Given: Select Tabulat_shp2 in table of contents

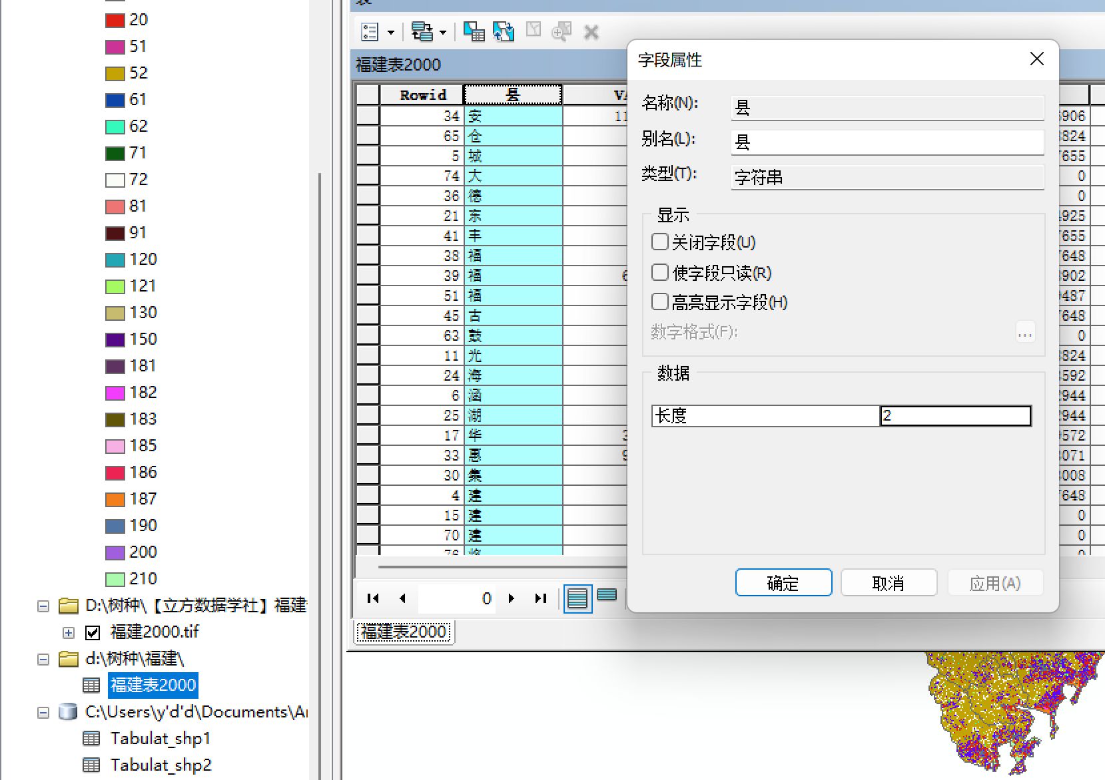Looking at the screenshot, I should click(161, 765).
